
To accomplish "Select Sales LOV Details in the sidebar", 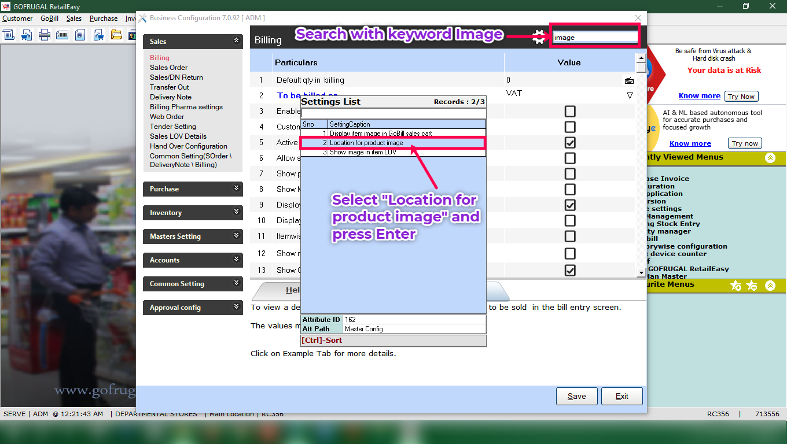I will click(178, 136).
